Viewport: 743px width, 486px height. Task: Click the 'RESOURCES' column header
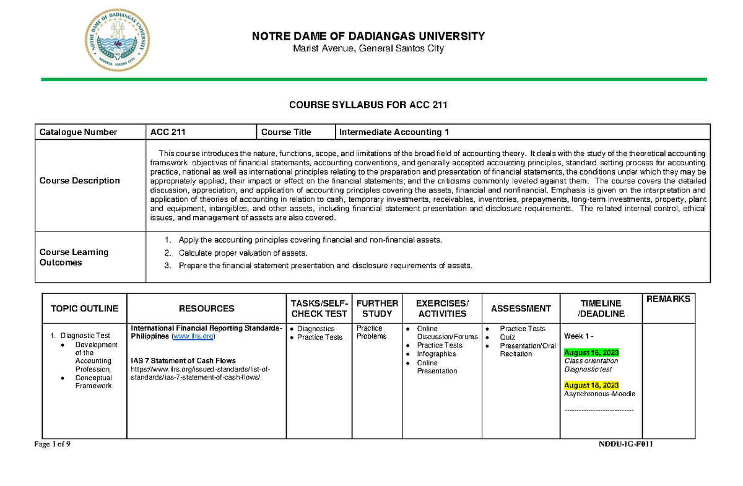coord(207,308)
